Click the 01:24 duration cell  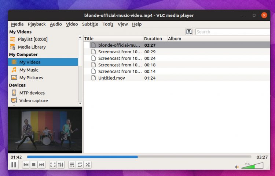tap(150, 78)
